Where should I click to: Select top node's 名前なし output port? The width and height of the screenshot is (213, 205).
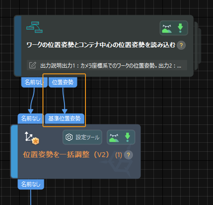(34, 82)
